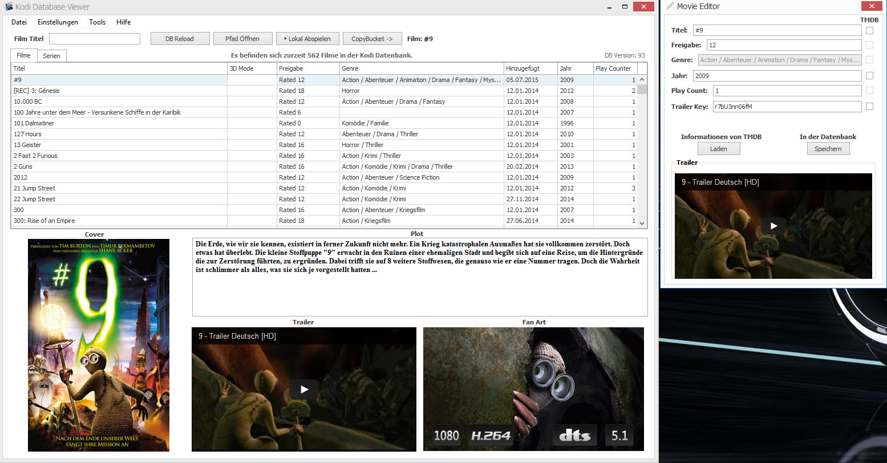This screenshot has width=887, height=463.
Task: Click the CopyBucket button
Action: (x=372, y=39)
